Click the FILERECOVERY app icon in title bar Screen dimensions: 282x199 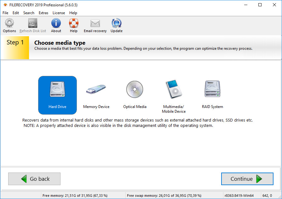[x=5, y=5]
